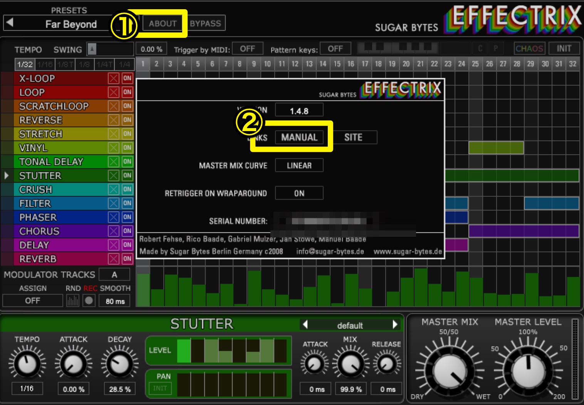The height and width of the screenshot is (405, 584).
Task: Click the previous preset arrow beside Far Beyond
Action: (10, 23)
